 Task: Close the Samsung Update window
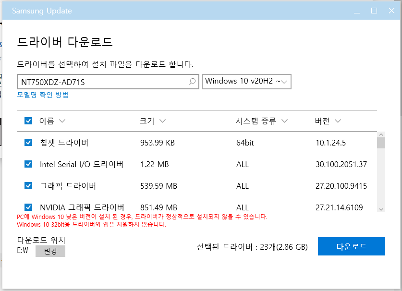point(391,11)
